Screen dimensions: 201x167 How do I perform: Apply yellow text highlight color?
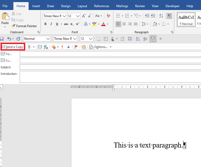point(94,24)
